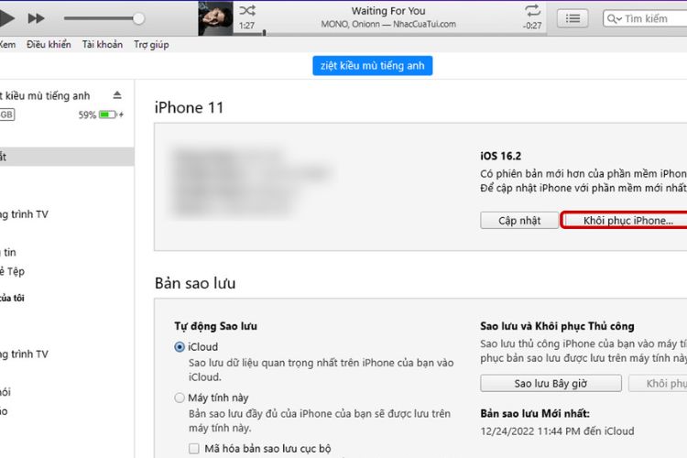Seek on the song progress bar
This screenshot has width=687, height=458.
click(x=390, y=33)
